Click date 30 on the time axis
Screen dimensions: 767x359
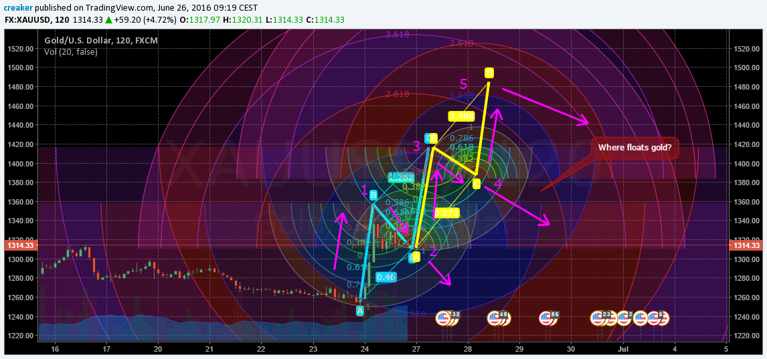571,349
